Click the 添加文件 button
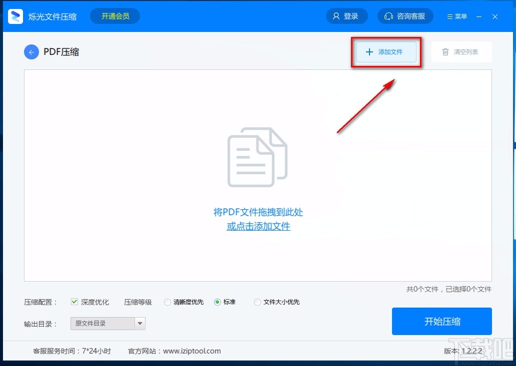This screenshot has height=366, width=516. [386, 52]
